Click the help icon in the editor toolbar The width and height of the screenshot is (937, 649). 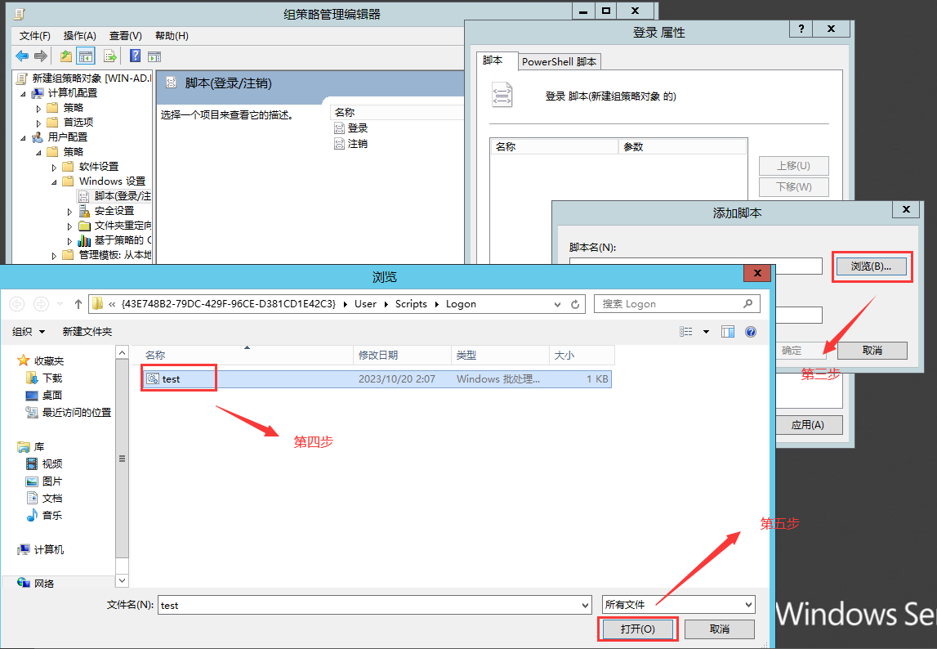[136, 56]
